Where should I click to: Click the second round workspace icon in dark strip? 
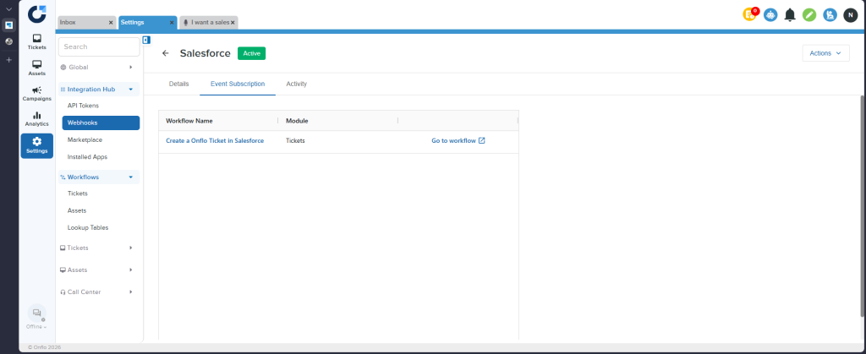pyautogui.click(x=8, y=41)
